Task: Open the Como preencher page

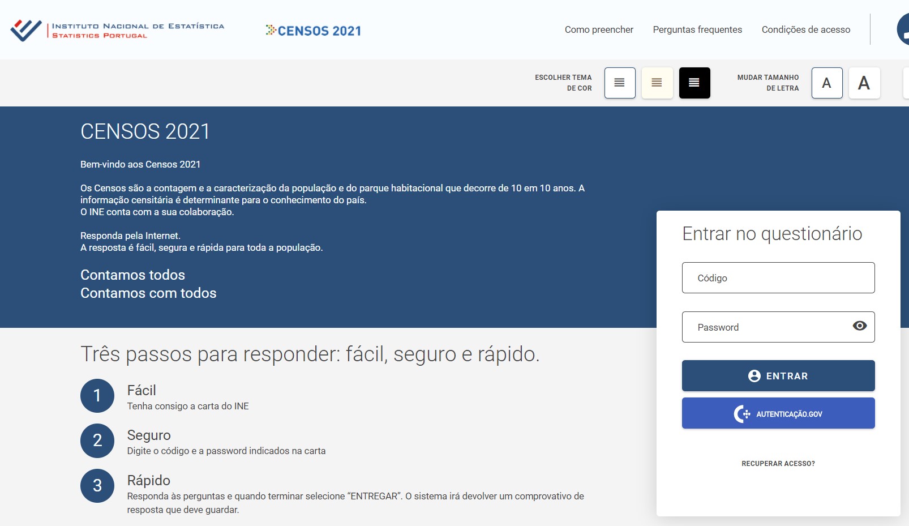Action: coord(599,29)
